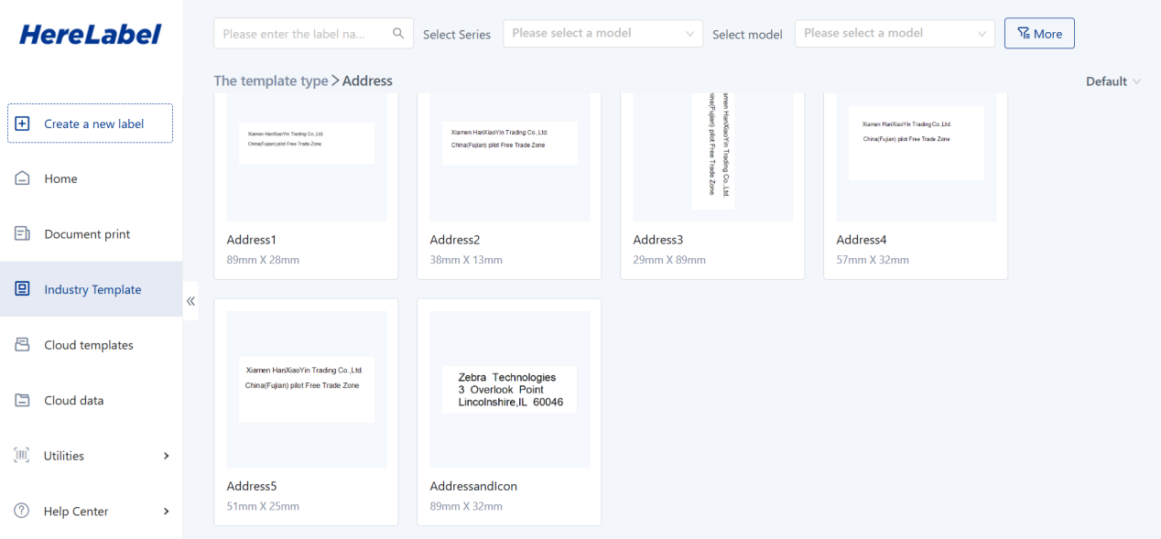Collapse the sidebar with the chevron arrow

click(191, 299)
